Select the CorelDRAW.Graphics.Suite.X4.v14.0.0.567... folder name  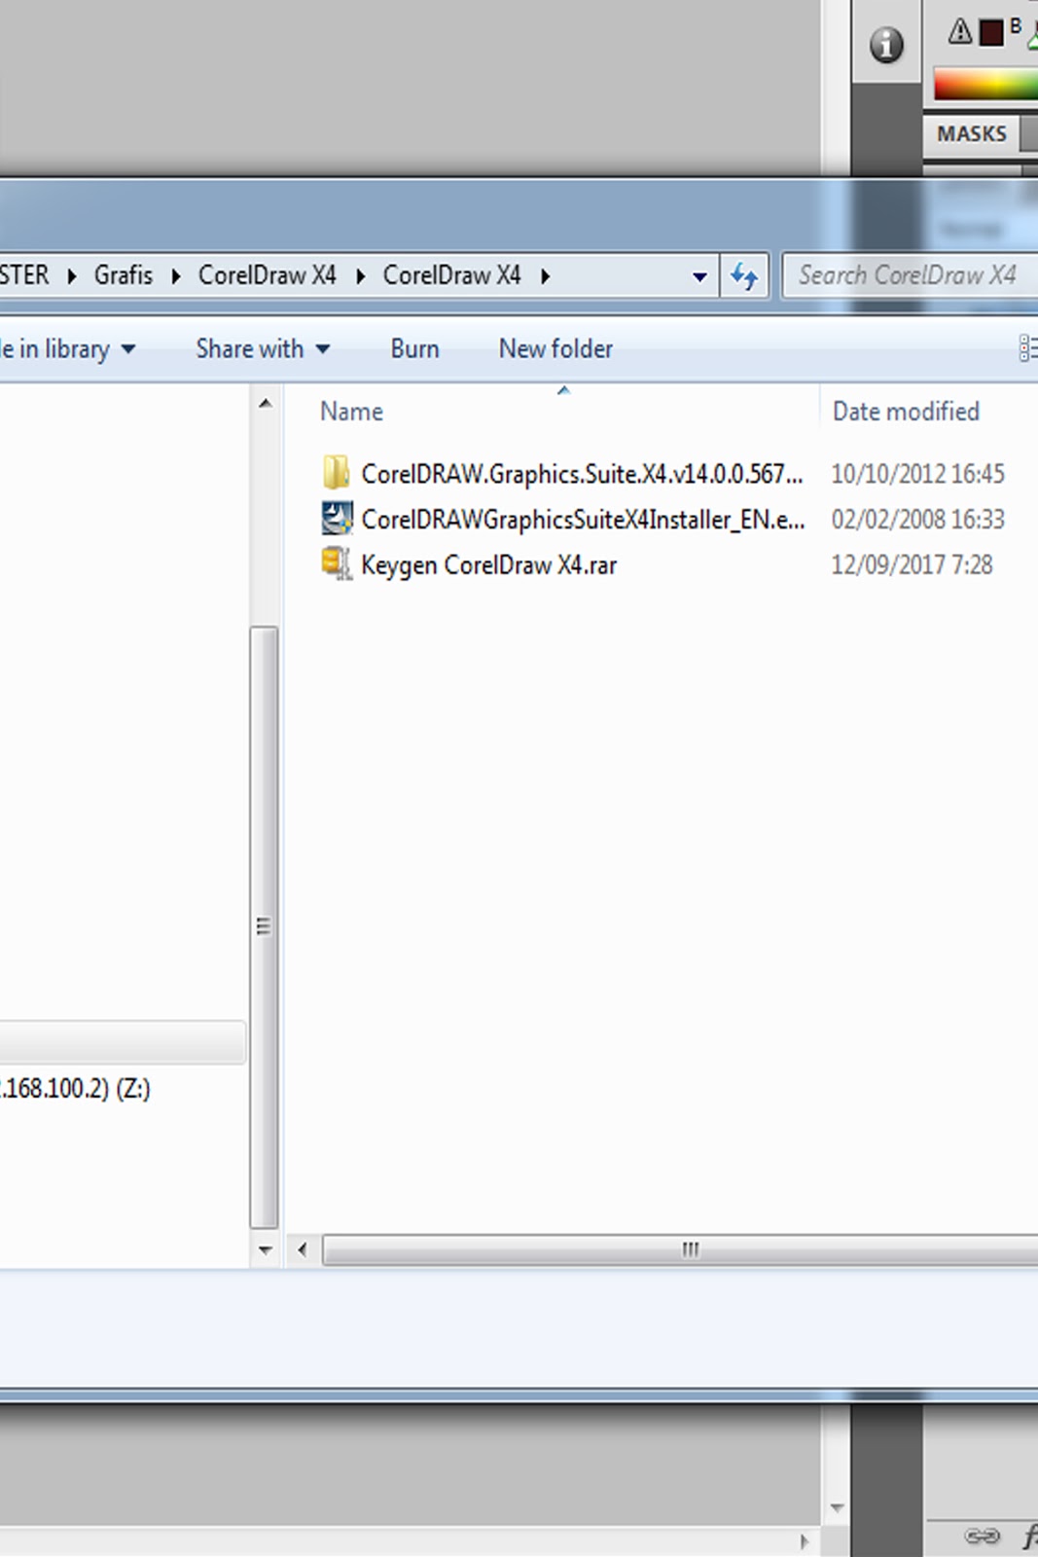point(582,474)
